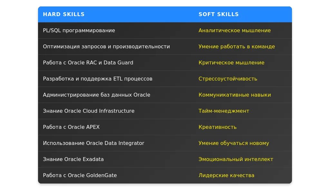
Task: Click Умение работать в команде text
Action: pos(237,46)
